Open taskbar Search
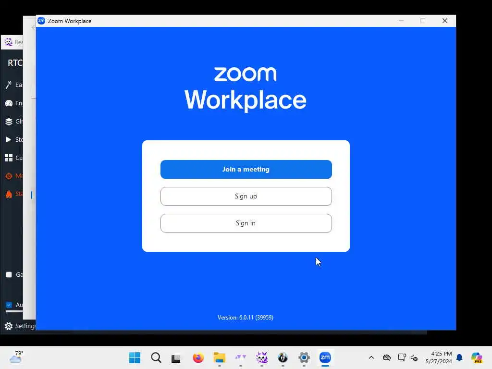 [x=156, y=357]
